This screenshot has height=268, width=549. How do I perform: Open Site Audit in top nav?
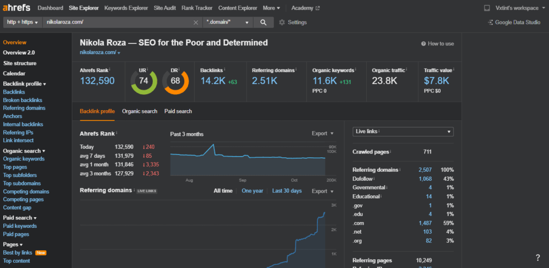[x=165, y=7]
